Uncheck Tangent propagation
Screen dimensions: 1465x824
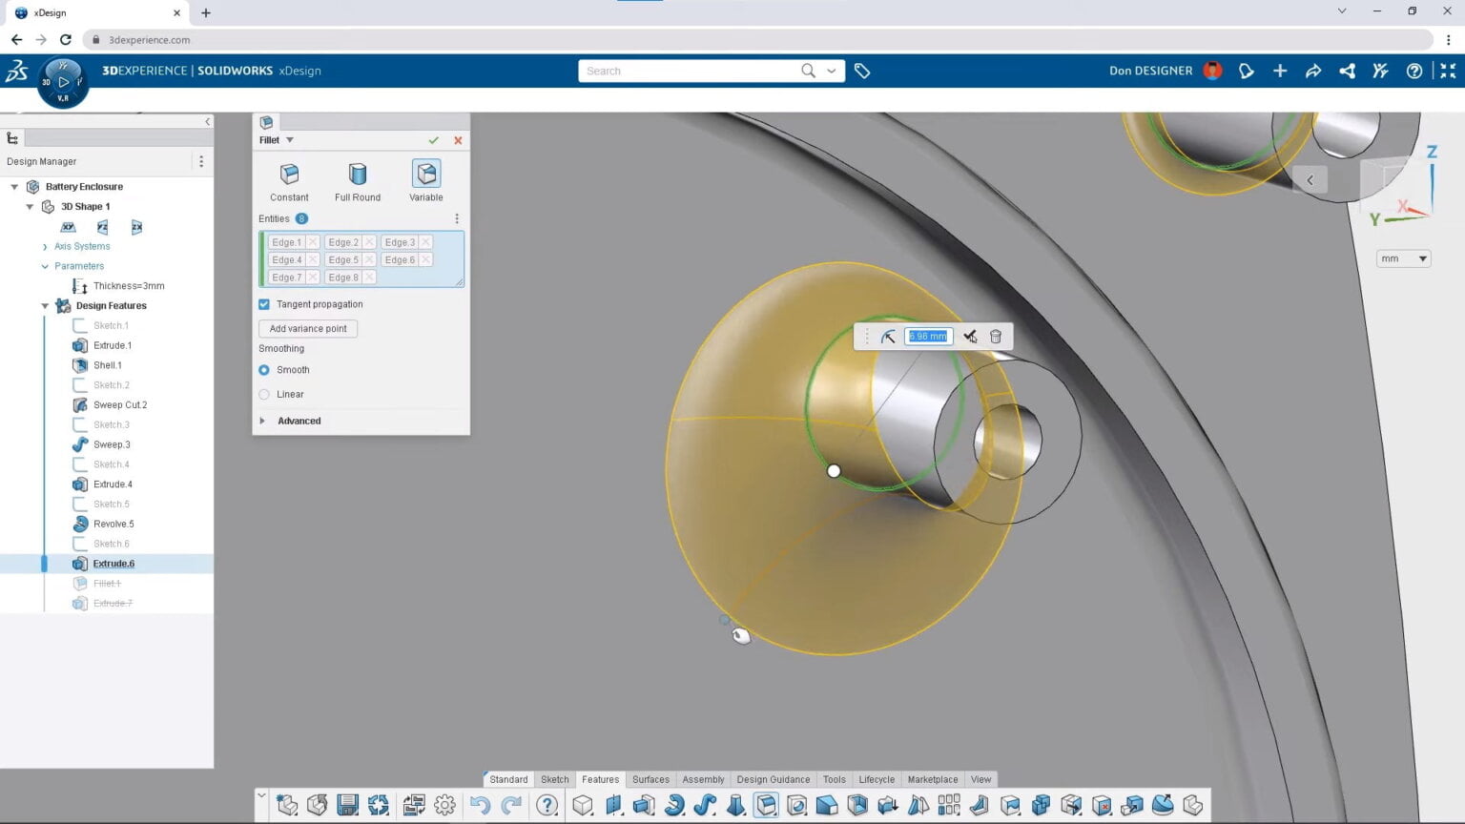click(263, 303)
